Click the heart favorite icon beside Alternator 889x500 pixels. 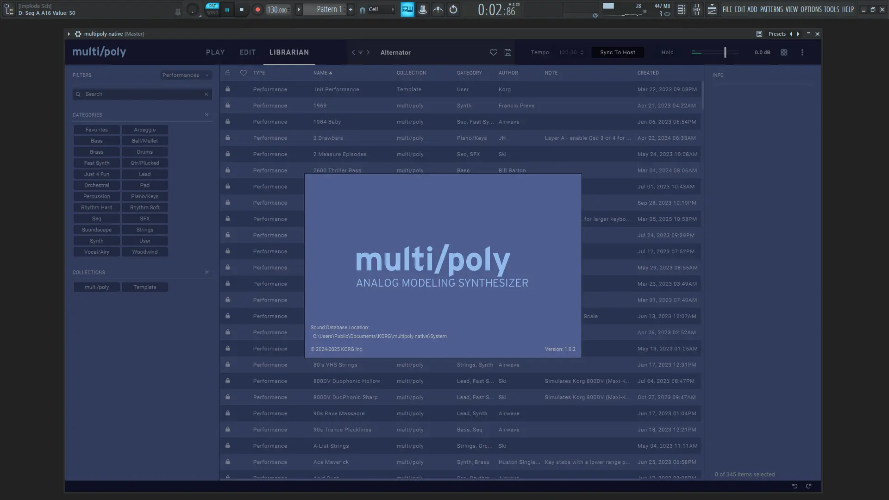[493, 52]
